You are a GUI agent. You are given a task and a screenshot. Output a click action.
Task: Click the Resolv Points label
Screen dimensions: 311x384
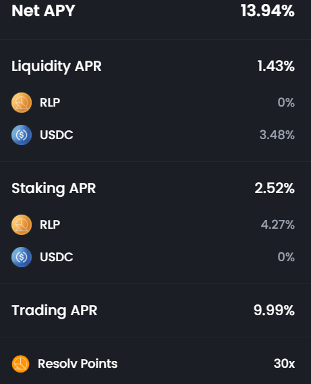(x=78, y=364)
